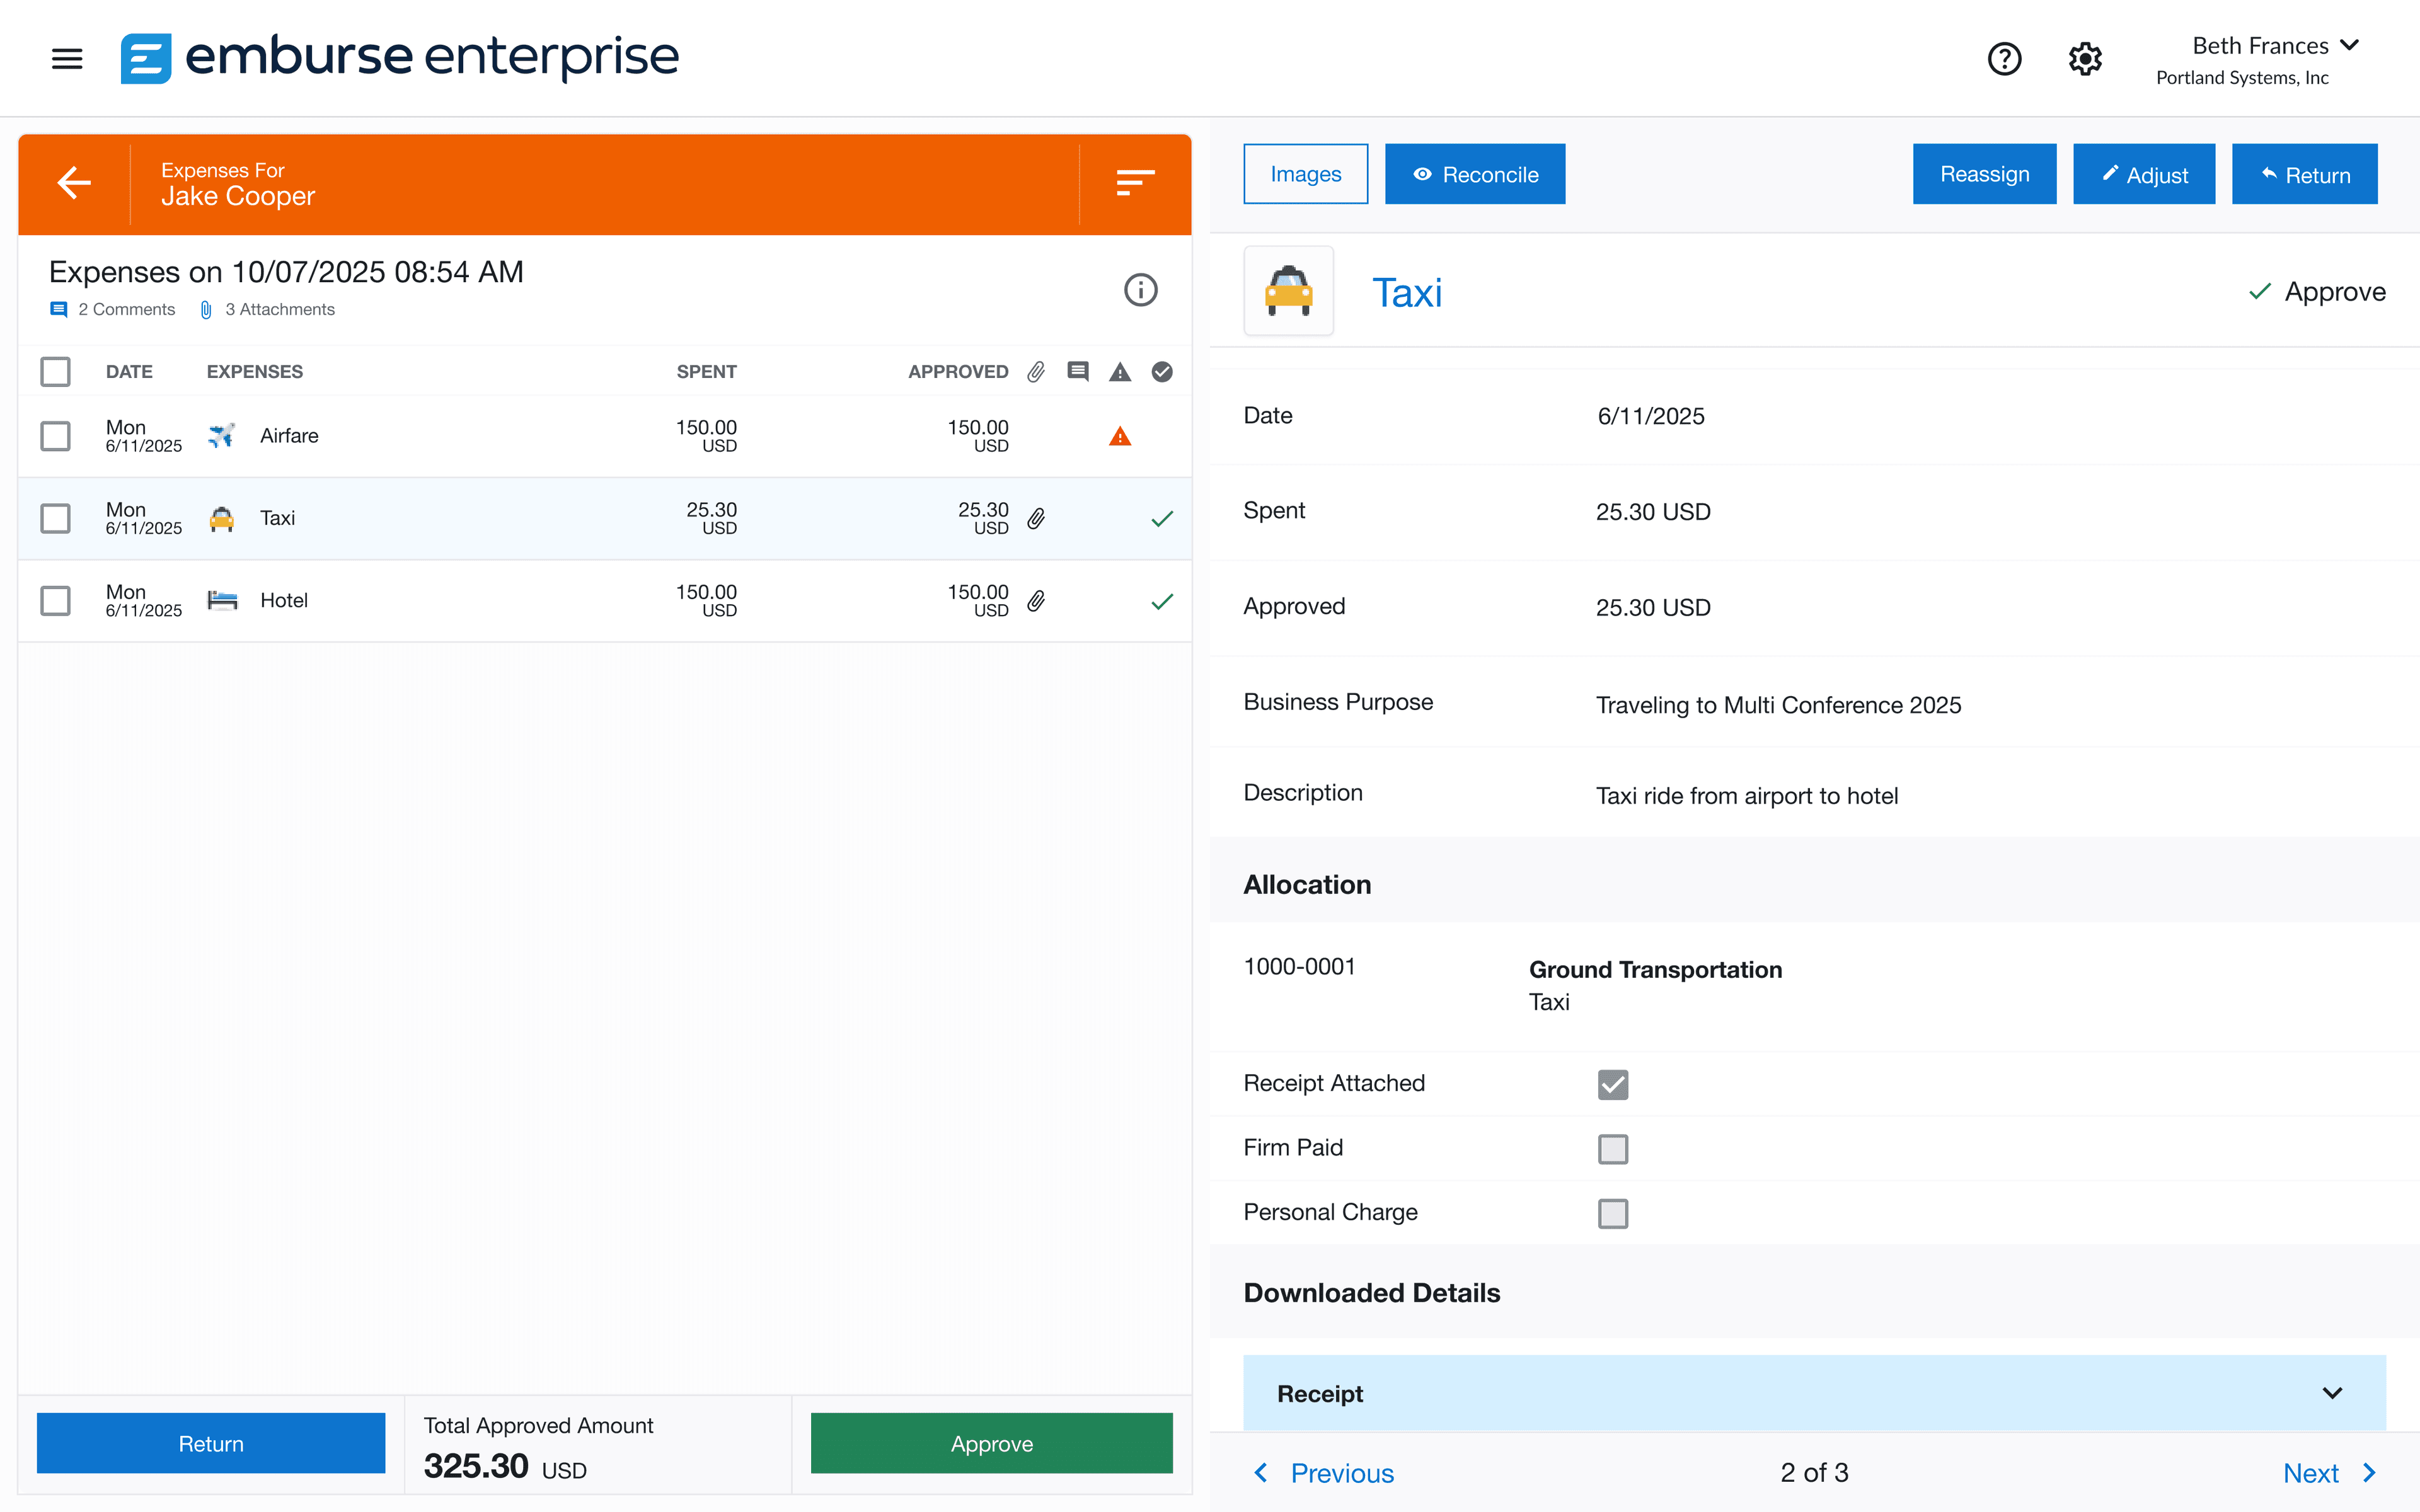The height and width of the screenshot is (1512, 2420).
Task: Click the Reassign button
Action: [1984, 173]
